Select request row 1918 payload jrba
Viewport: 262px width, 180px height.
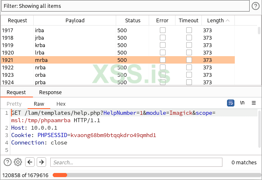click(x=118, y=38)
